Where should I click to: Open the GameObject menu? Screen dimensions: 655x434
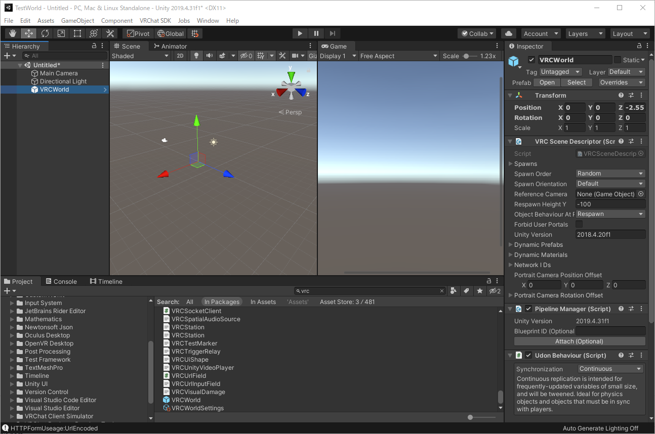(x=77, y=21)
